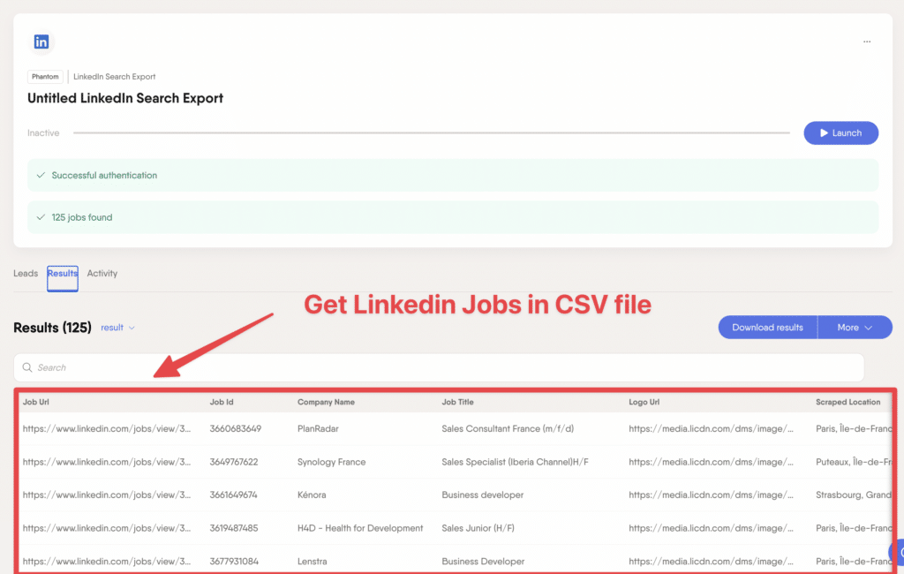This screenshot has width=904, height=574.
Task: Open the job URL in H4D row
Action: pyautogui.click(x=107, y=528)
